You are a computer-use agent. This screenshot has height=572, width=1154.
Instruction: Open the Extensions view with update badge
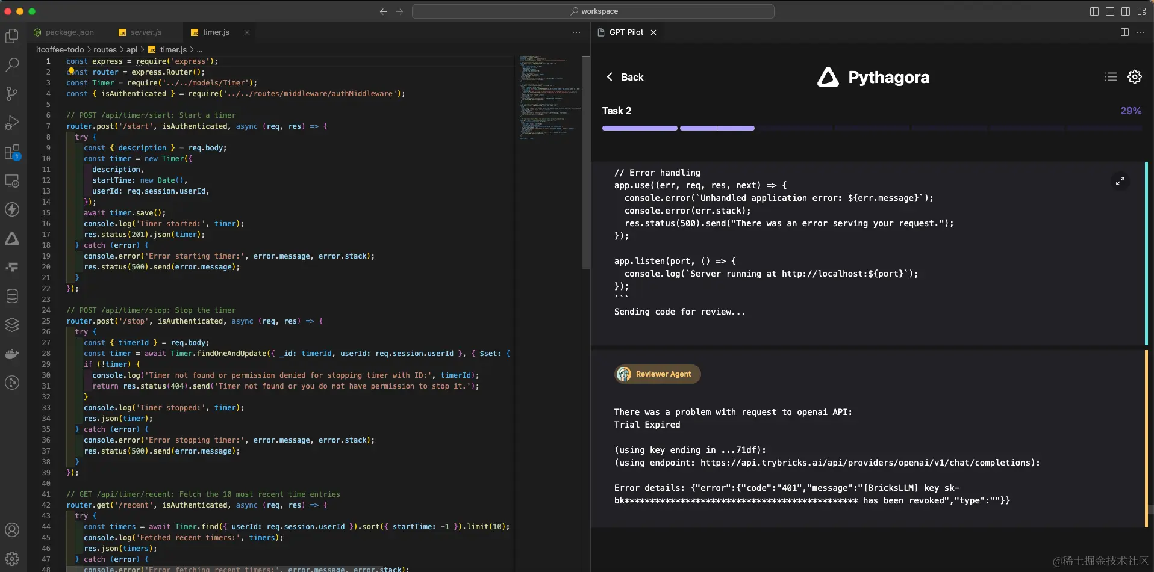(12, 152)
